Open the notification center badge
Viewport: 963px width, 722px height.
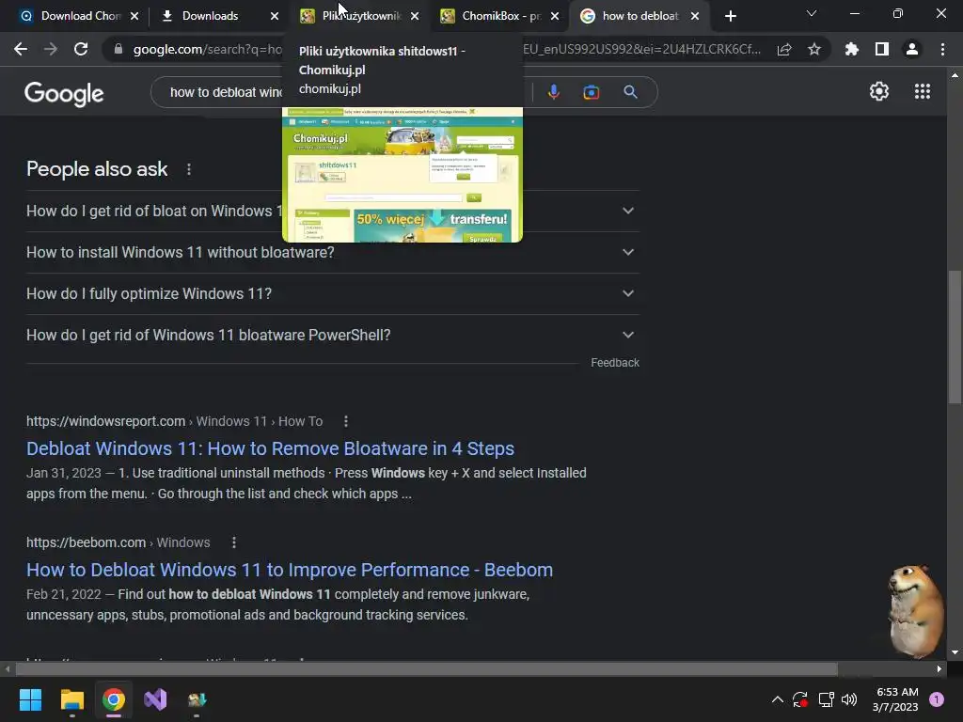click(937, 699)
